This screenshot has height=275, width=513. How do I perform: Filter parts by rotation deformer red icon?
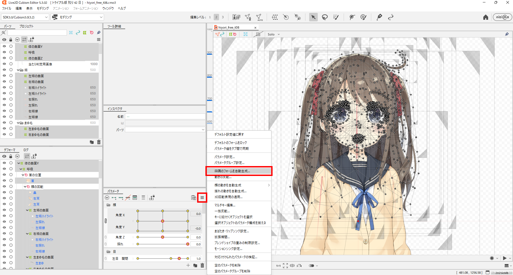pos(92,33)
